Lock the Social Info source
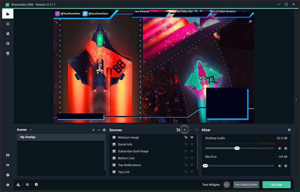Screen dimensions: 300x192 tap(186, 144)
